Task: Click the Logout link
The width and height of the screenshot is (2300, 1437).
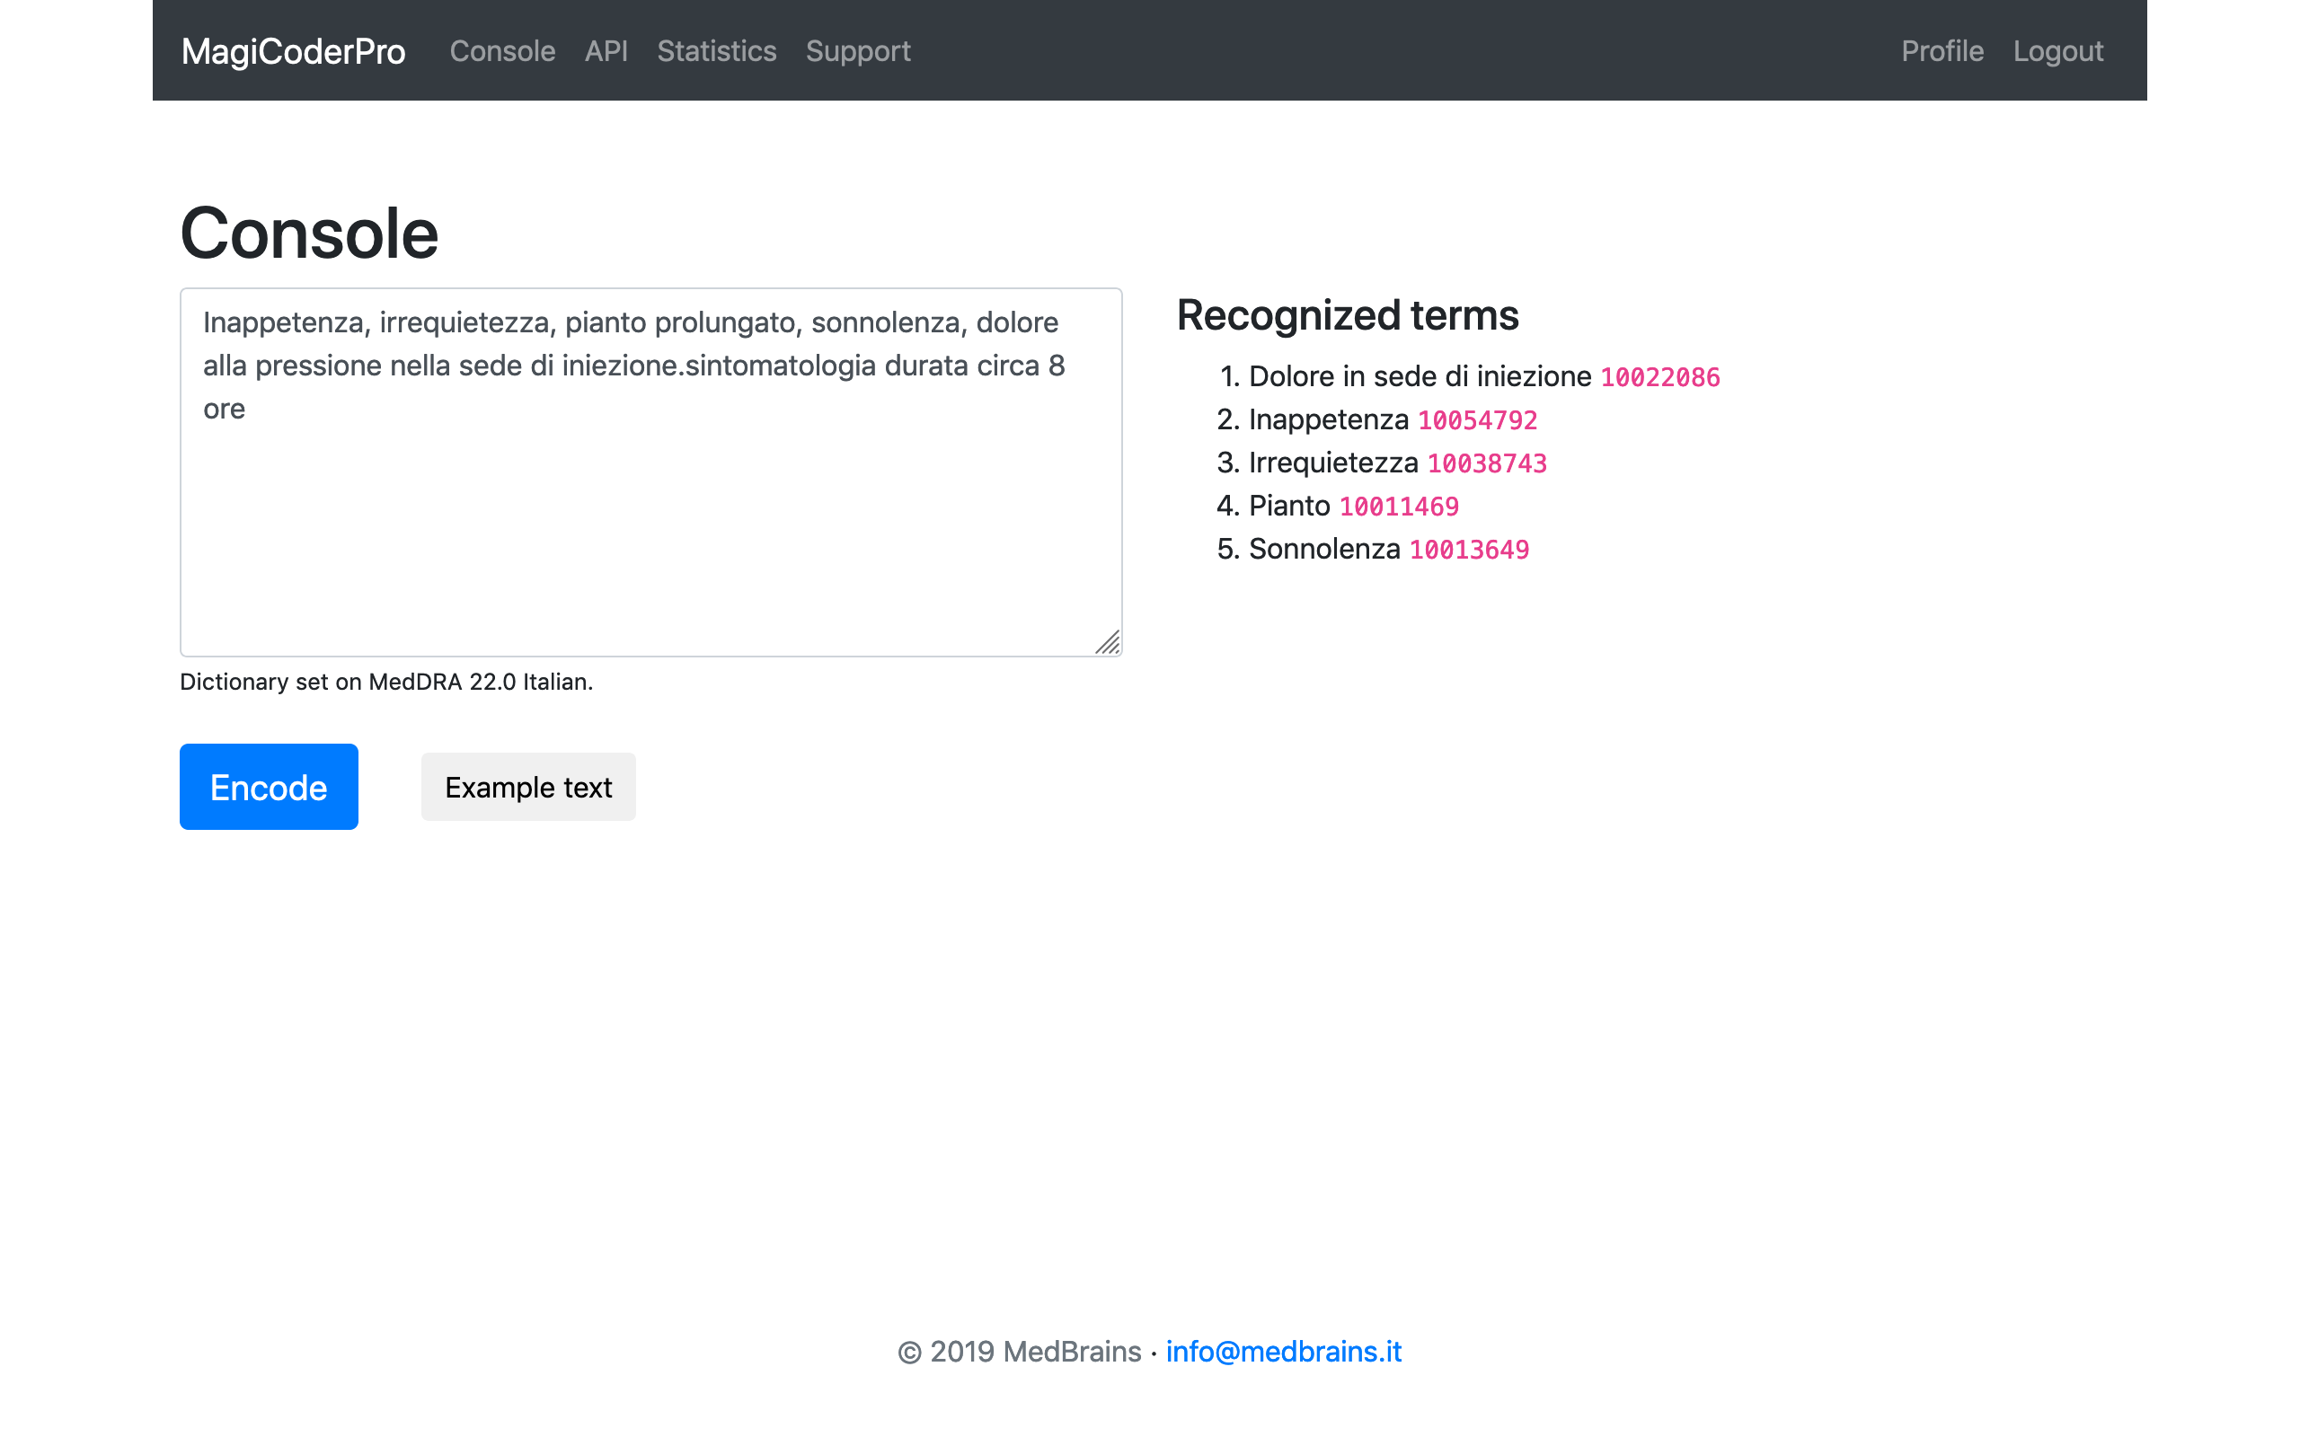Action: pyautogui.click(x=2057, y=51)
